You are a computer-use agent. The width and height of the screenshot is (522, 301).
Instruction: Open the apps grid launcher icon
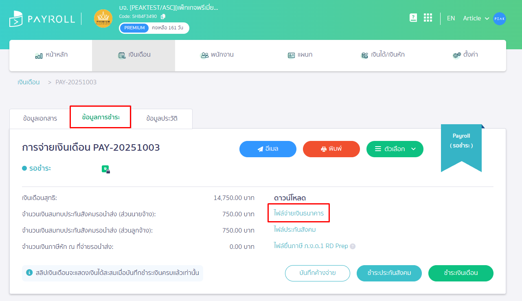pyautogui.click(x=428, y=18)
